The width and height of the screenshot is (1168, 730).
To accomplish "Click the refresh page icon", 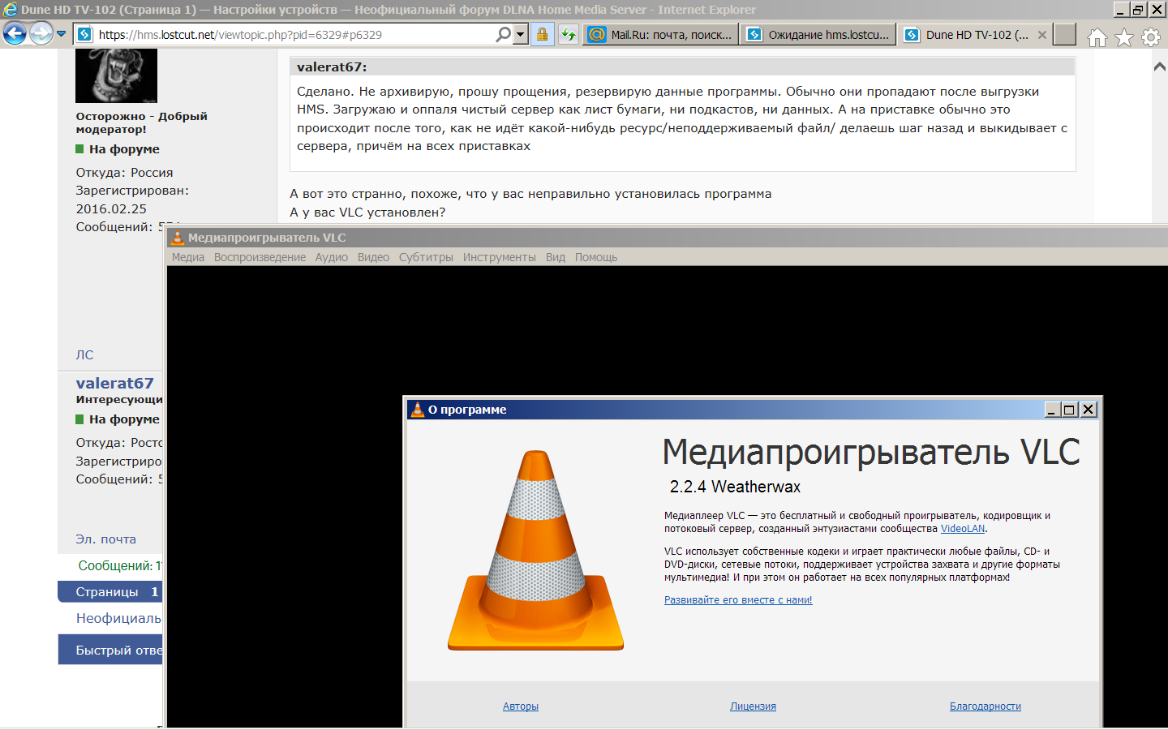I will point(568,34).
